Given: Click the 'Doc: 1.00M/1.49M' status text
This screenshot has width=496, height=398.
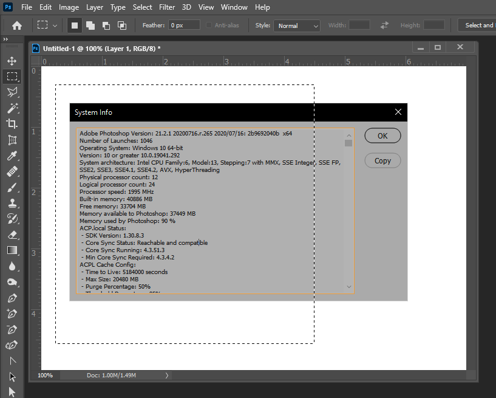Looking at the screenshot, I should 111,375.
